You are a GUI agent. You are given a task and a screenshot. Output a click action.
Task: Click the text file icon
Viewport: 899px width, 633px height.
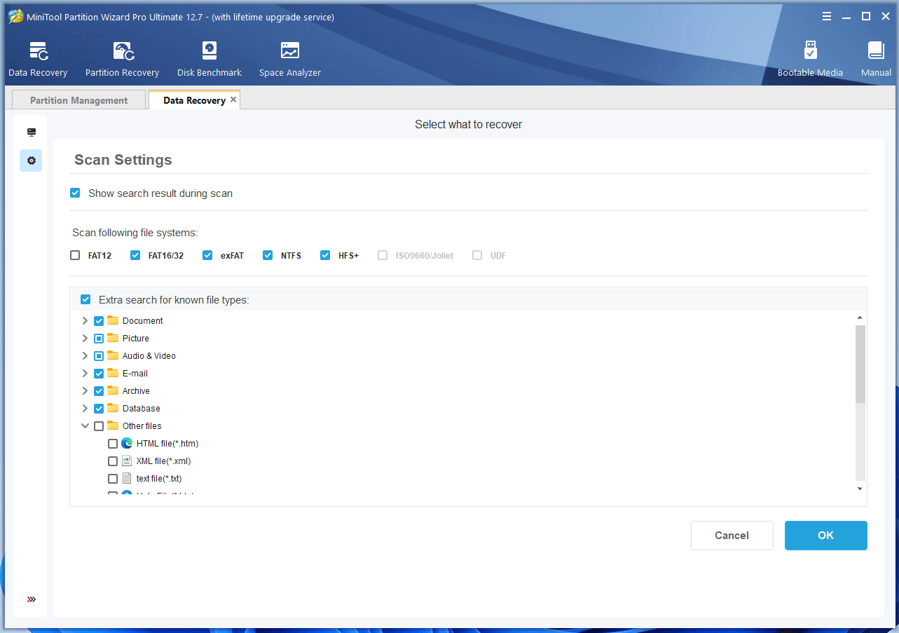pos(127,478)
